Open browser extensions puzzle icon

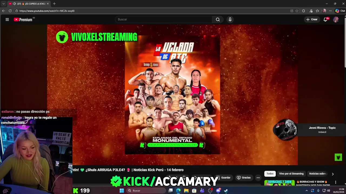(x=304, y=11)
